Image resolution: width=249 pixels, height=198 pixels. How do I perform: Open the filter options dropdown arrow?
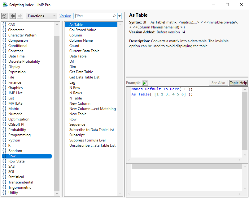(x=120, y=16)
